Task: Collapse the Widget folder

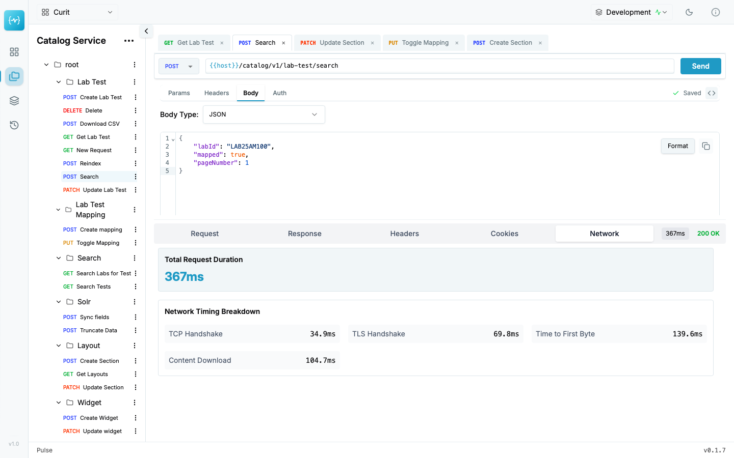Action: coord(59,403)
